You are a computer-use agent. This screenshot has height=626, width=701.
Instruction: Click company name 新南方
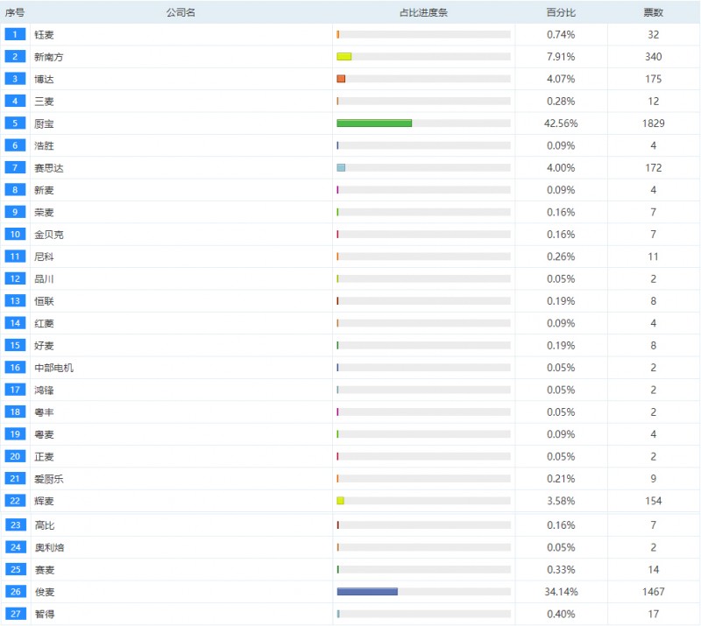tap(49, 57)
